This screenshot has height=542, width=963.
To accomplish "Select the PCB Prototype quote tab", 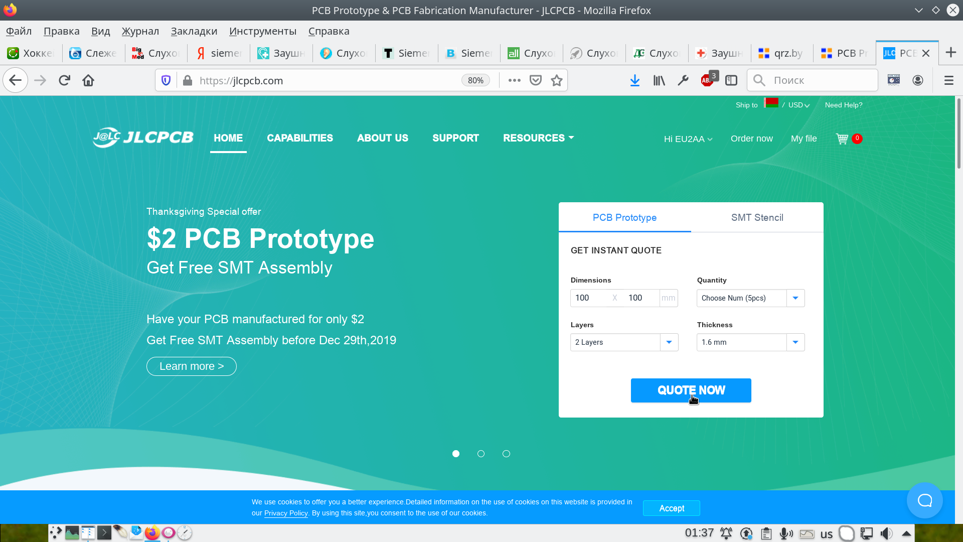I will tap(625, 217).
